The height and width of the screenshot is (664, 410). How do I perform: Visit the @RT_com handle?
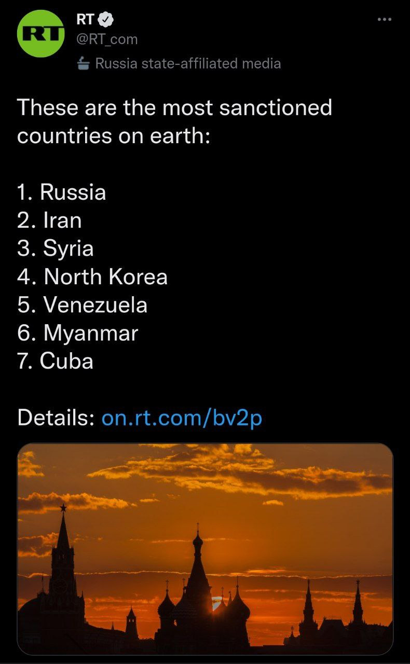pos(107,39)
